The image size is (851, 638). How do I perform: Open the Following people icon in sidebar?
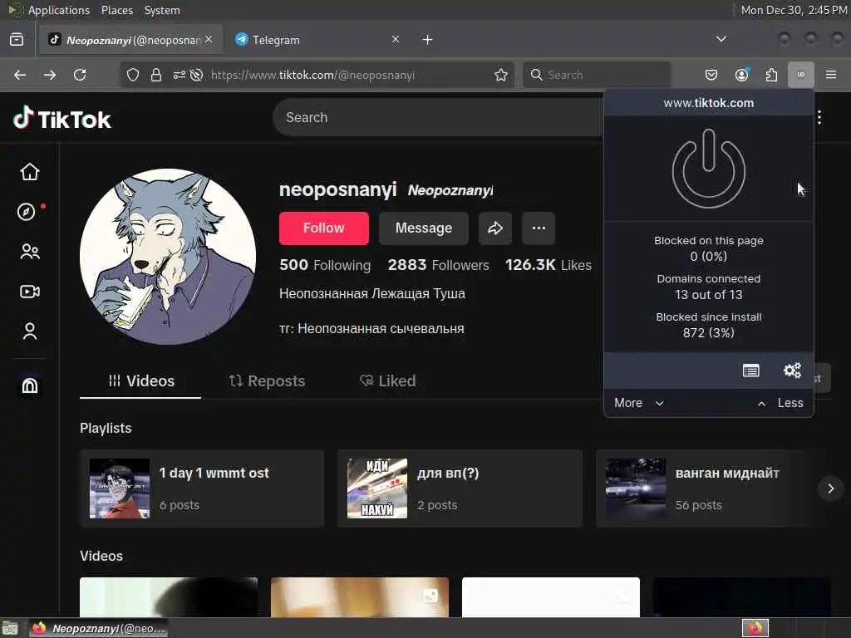pos(30,252)
